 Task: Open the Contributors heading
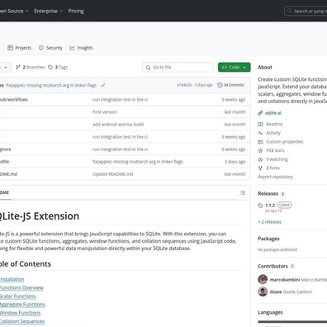tap(272, 266)
